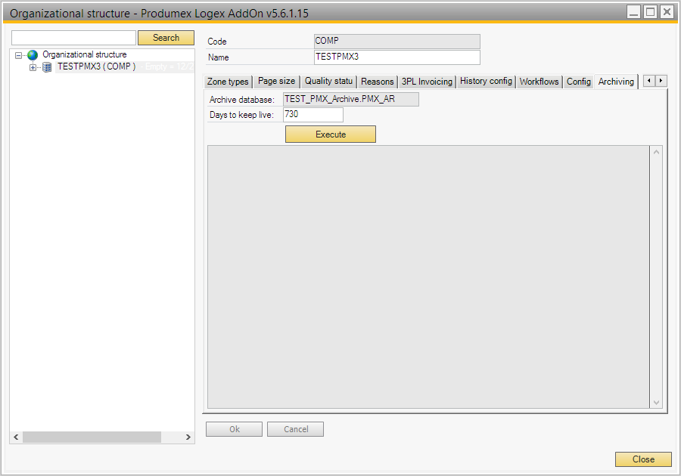Collapse the Organizational structure root node
Image resolution: width=681 pixels, height=476 pixels.
(19, 55)
